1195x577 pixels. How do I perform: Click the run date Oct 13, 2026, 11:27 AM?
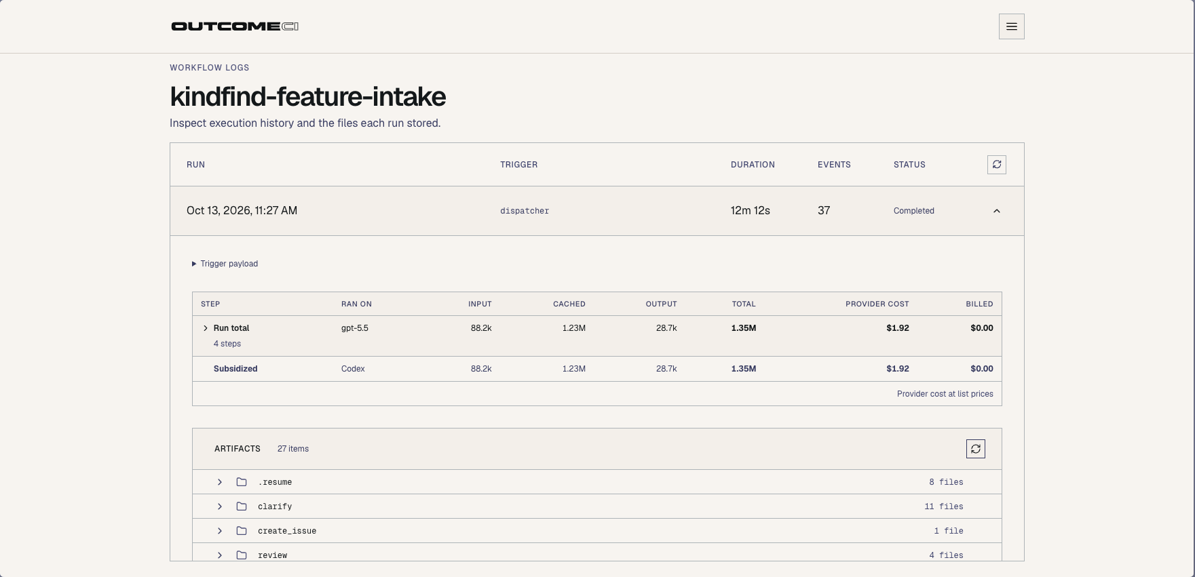click(242, 211)
